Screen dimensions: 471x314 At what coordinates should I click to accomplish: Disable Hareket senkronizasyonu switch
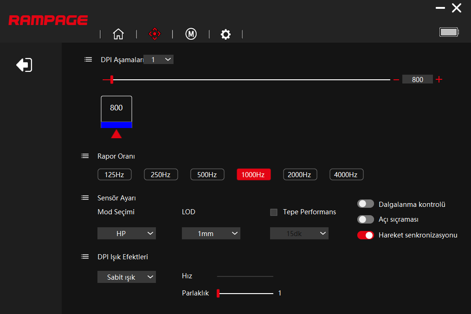pos(366,235)
